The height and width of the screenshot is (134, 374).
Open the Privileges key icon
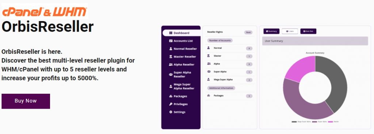(x=171, y=104)
